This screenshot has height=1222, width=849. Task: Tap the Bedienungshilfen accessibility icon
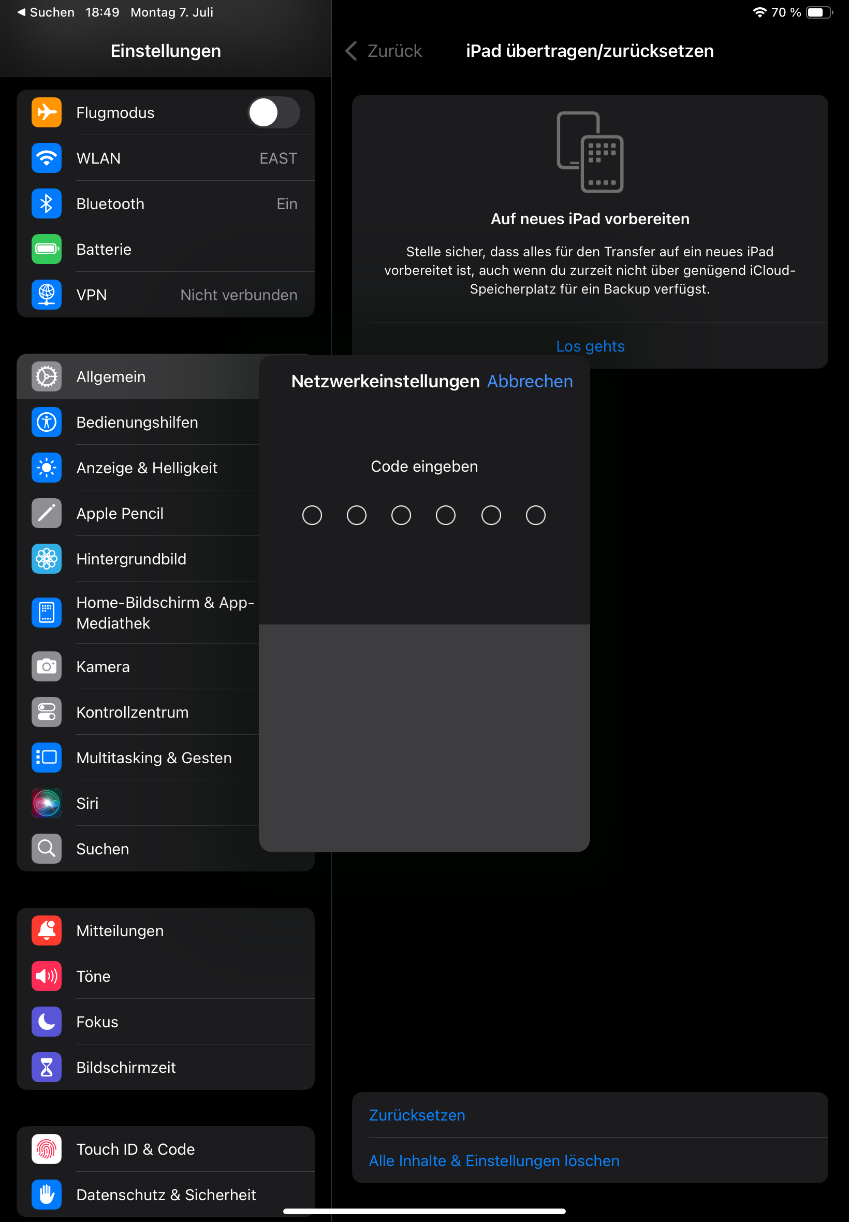click(x=46, y=423)
